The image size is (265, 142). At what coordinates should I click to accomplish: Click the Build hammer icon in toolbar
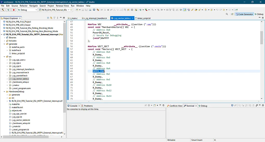pos(3,10)
